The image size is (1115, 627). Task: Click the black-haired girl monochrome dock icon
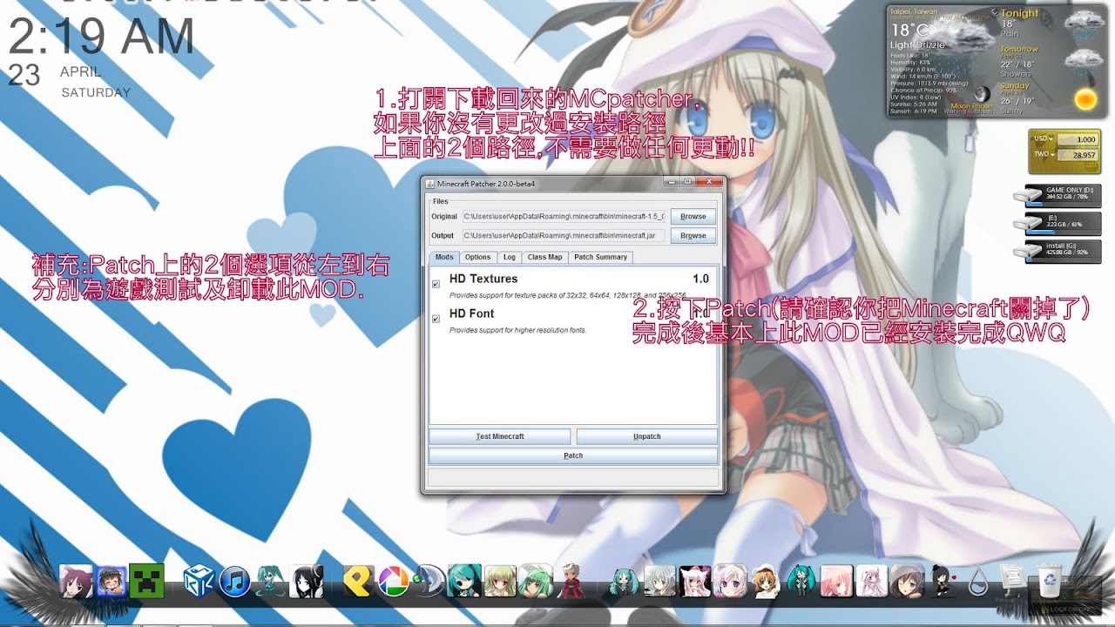(307, 581)
